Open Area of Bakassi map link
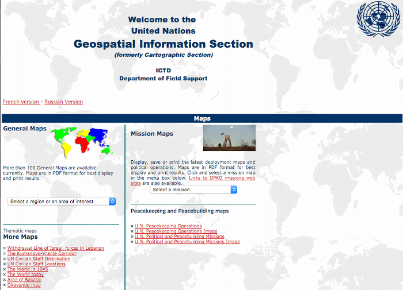The height and width of the screenshot is (290, 403). [x=24, y=280]
